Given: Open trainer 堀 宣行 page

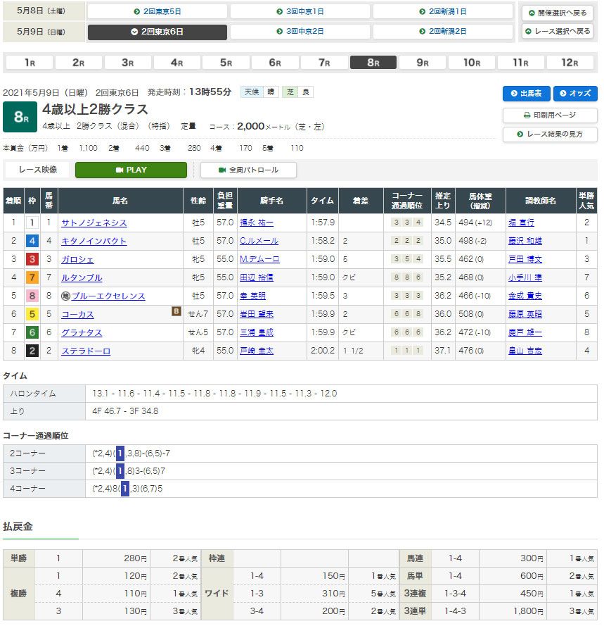Looking at the screenshot, I should 521,223.
